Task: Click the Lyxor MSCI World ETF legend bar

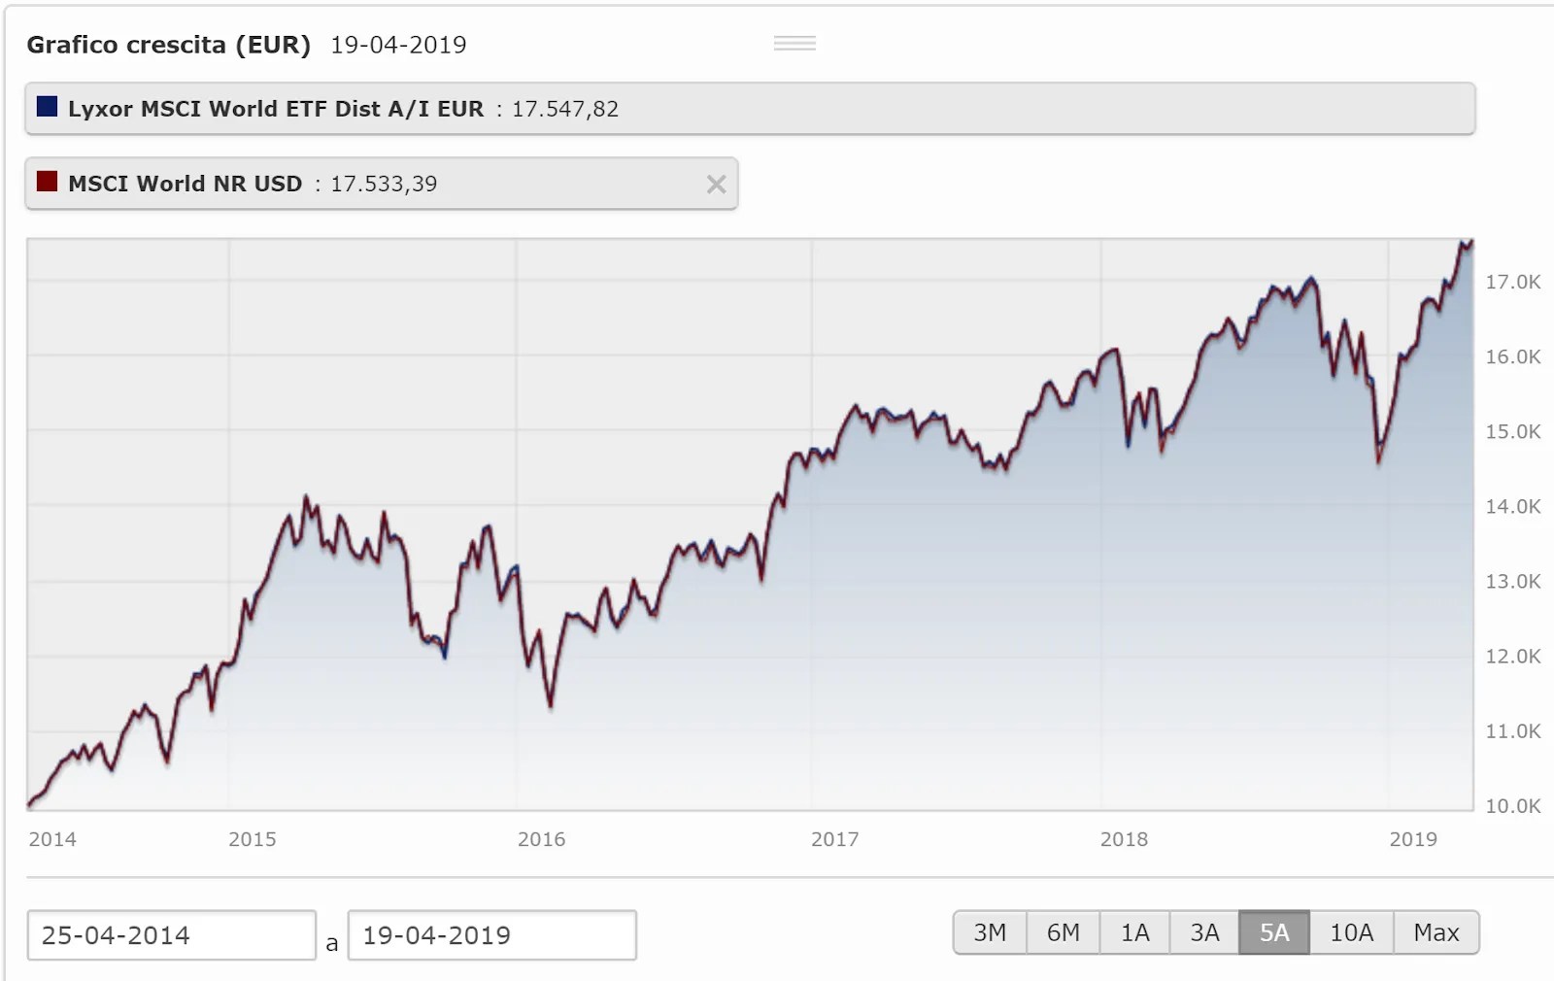Action: click(x=750, y=109)
